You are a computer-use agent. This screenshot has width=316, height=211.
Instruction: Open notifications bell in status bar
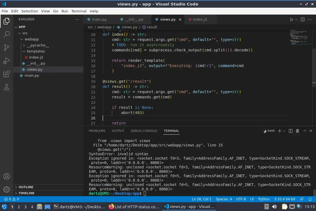point(310,199)
